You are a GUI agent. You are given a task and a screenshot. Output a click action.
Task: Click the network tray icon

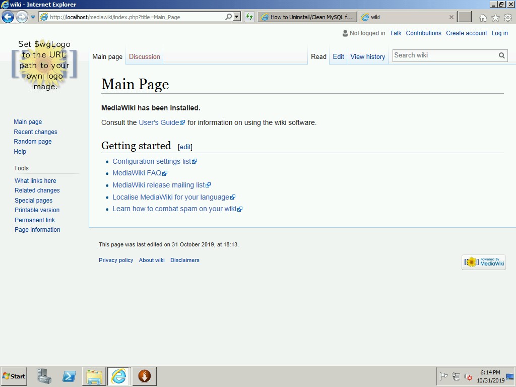tap(456, 376)
